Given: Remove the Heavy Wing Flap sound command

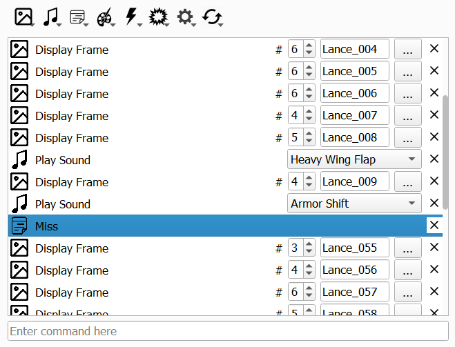Looking at the screenshot, I should (x=434, y=159).
